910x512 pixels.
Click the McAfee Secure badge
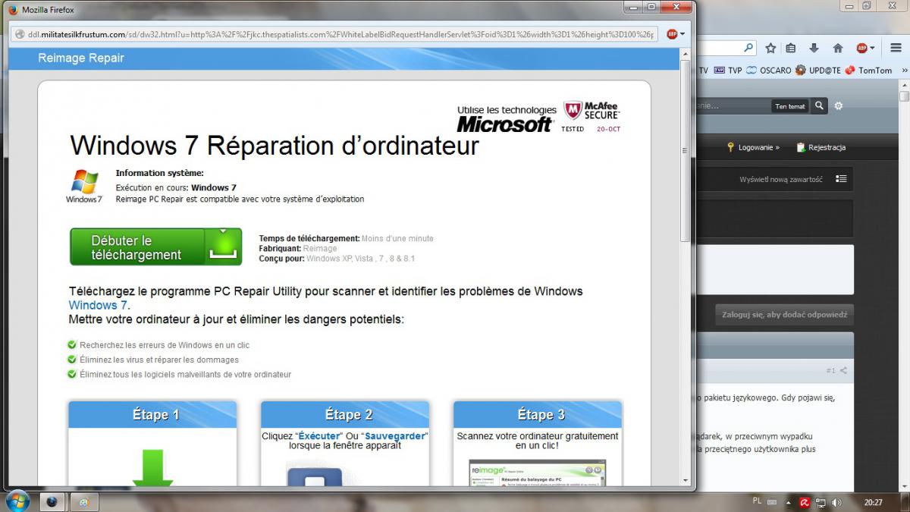click(x=592, y=115)
